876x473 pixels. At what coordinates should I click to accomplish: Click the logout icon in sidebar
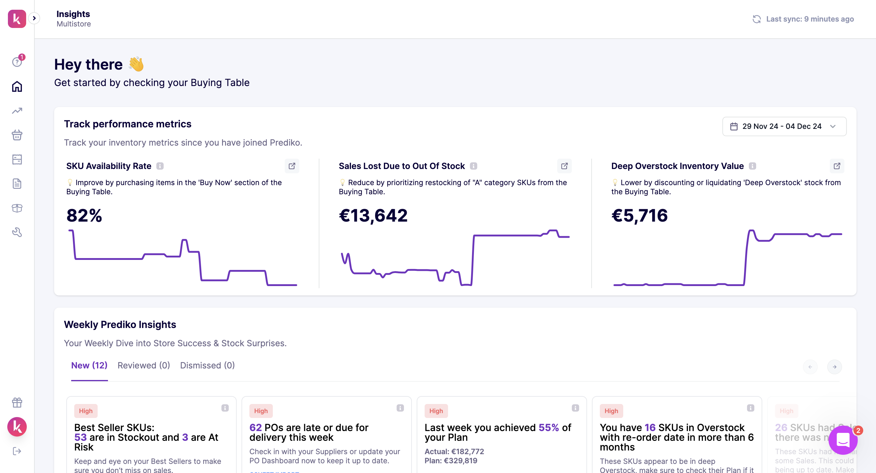(17, 451)
